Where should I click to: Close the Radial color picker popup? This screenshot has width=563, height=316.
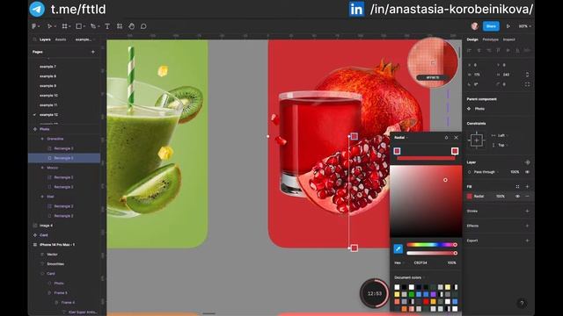click(456, 138)
